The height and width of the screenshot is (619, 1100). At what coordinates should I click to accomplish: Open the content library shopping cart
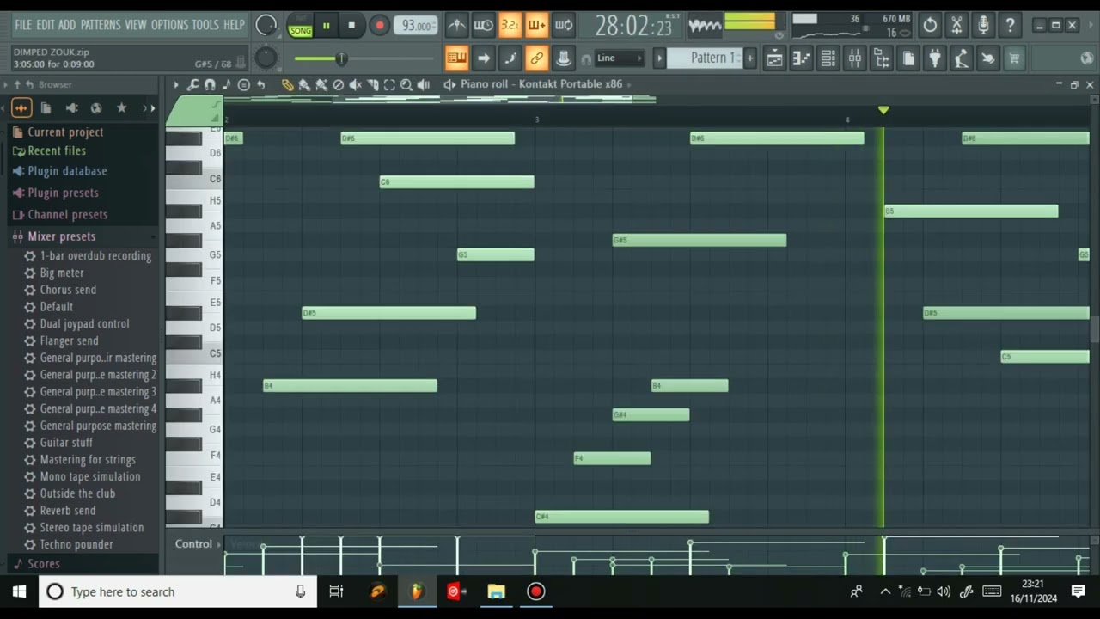(1015, 58)
